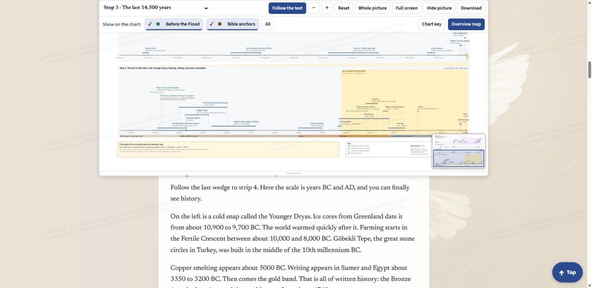Screen dimensions: 592x288
Task: Open the Chart key
Action: pos(432,24)
